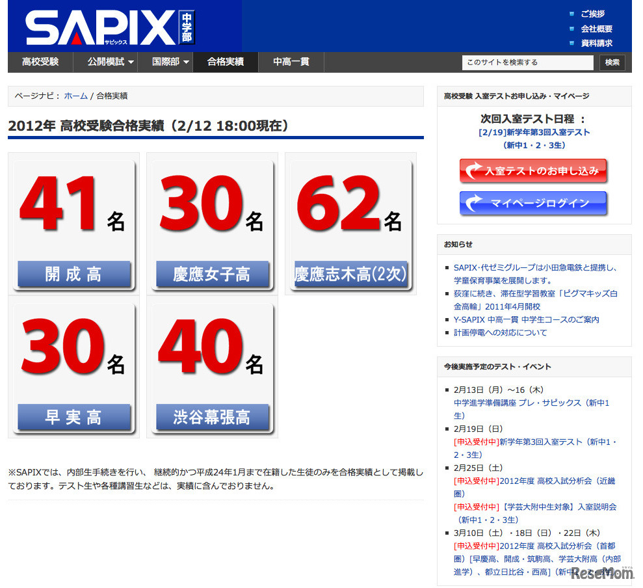This screenshot has height=588, width=643.
Task: Click the ホーム breadcrumb link
Action: click(73, 94)
